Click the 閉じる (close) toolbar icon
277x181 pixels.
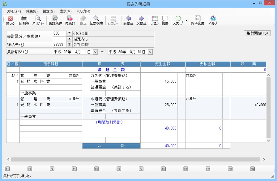pyautogui.click(x=10, y=20)
